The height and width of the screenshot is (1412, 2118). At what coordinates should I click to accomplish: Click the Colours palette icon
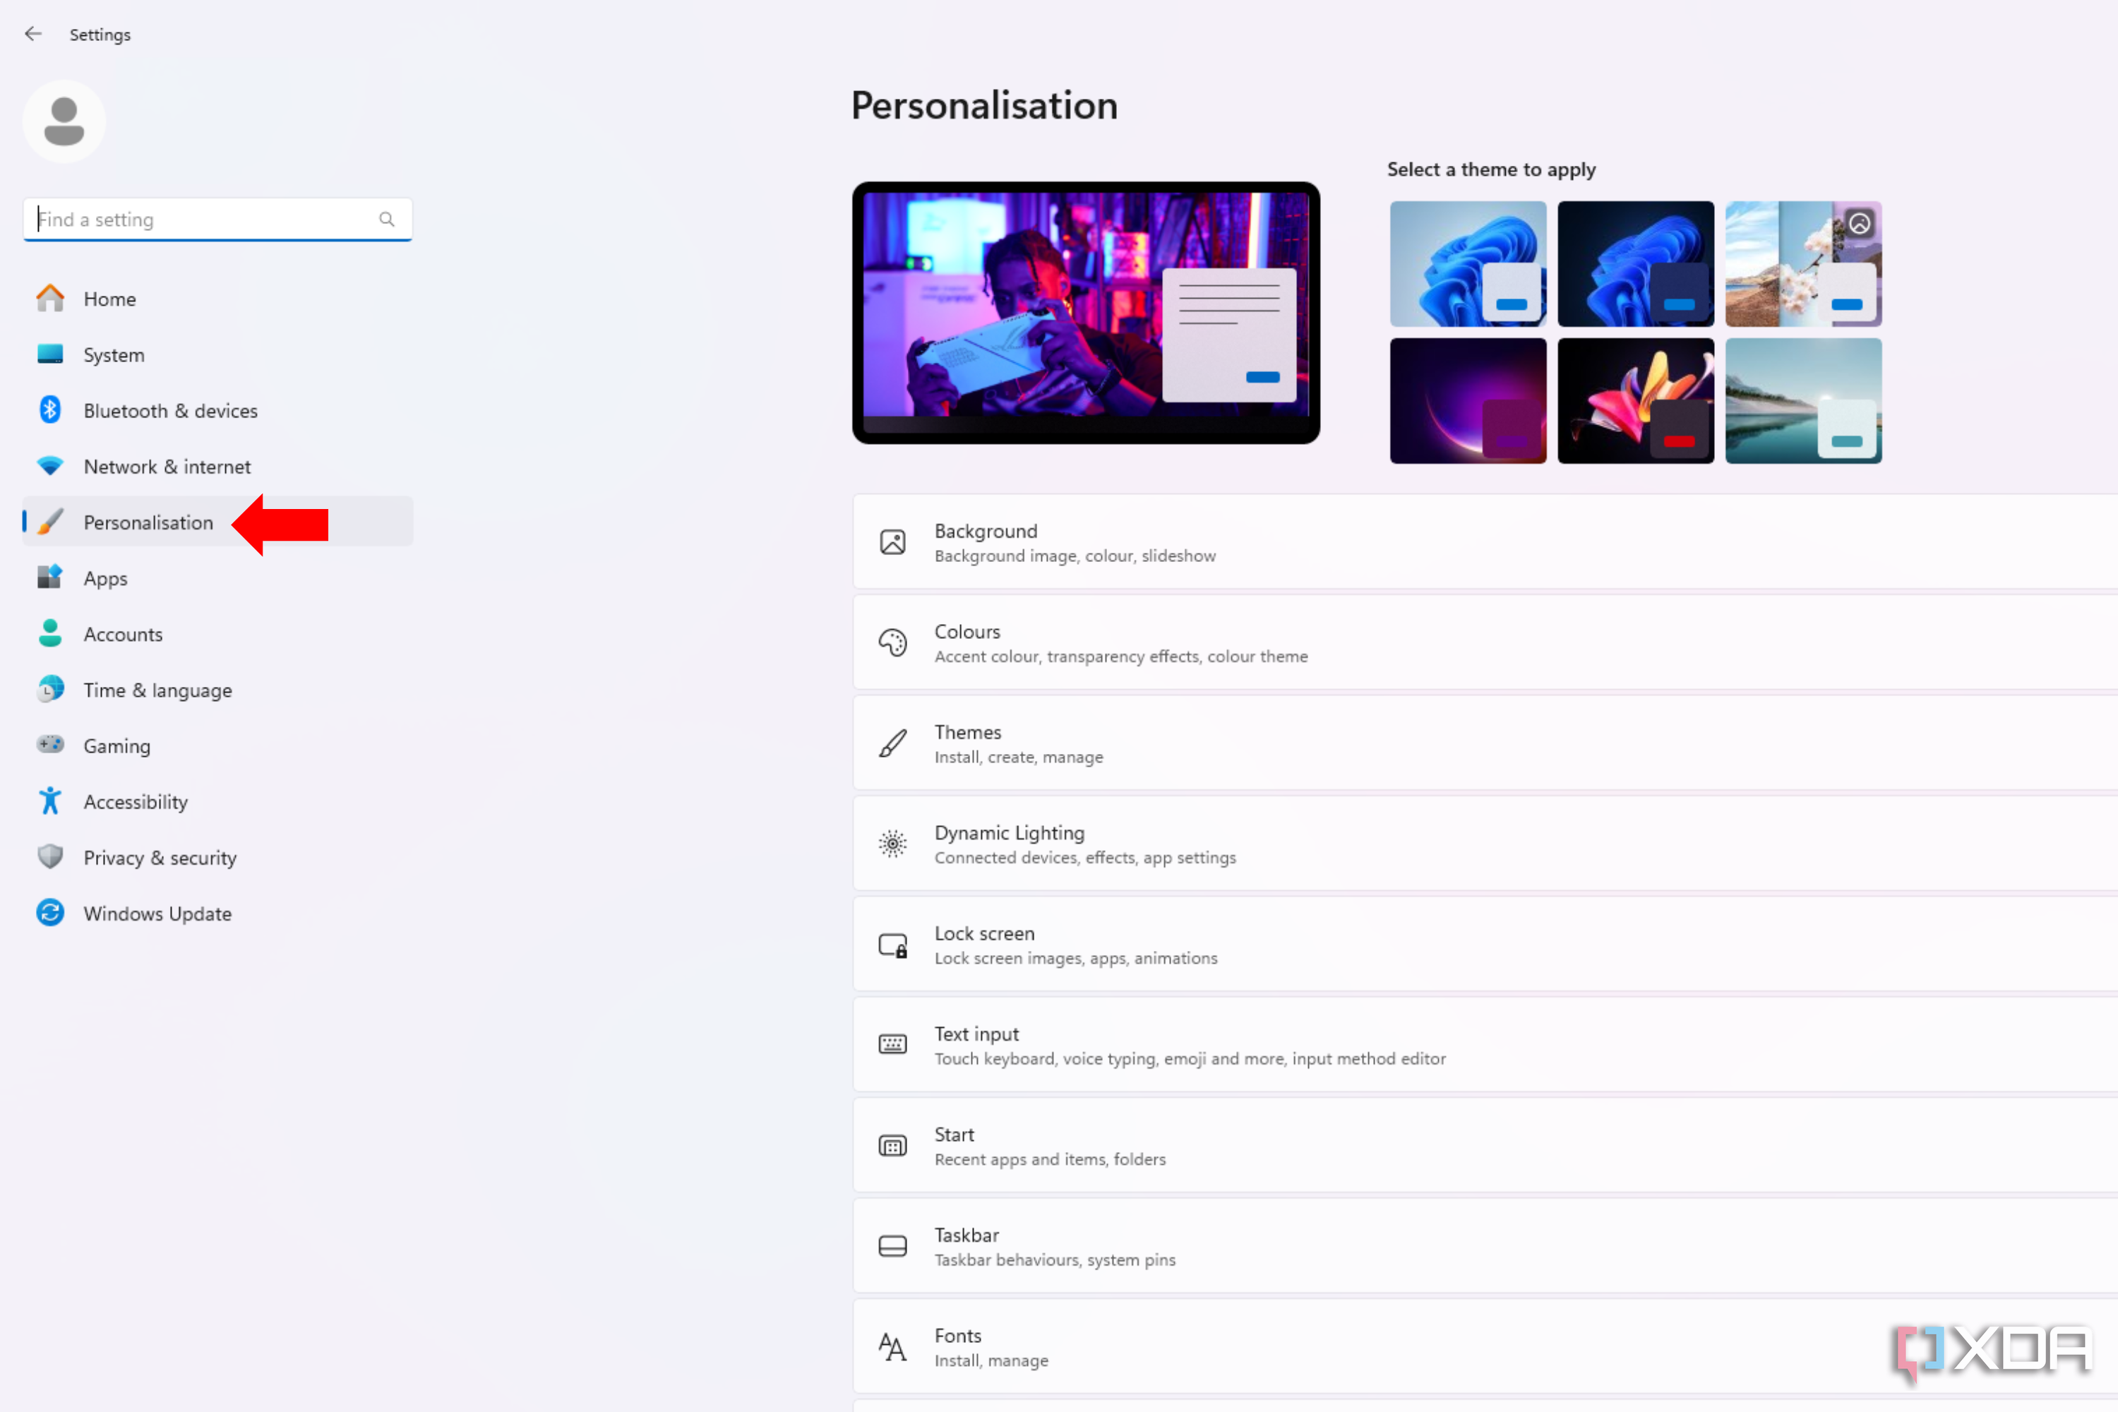pyautogui.click(x=892, y=642)
